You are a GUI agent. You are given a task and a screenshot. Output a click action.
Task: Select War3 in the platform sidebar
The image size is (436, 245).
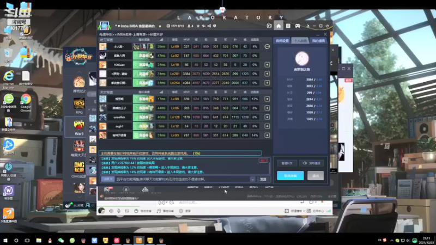tap(79, 127)
